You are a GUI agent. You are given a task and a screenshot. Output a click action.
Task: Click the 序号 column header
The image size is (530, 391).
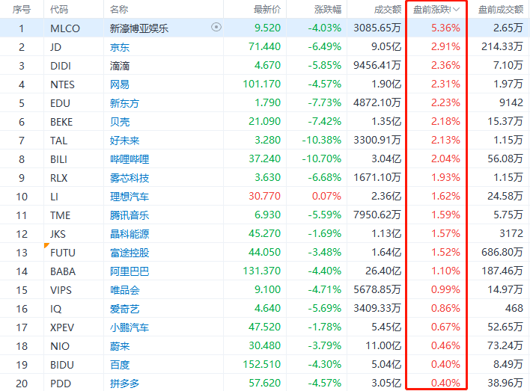pos(22,10)
